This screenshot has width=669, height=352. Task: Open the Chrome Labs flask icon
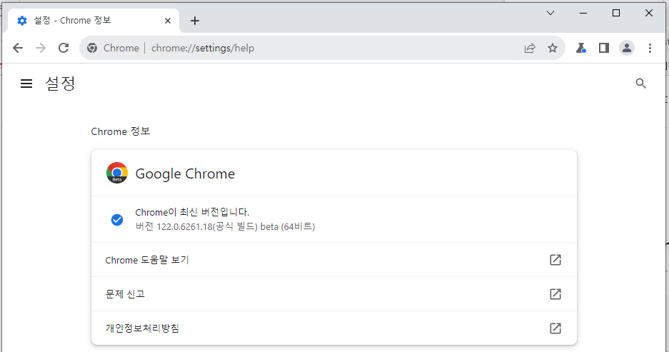point(580,48)
